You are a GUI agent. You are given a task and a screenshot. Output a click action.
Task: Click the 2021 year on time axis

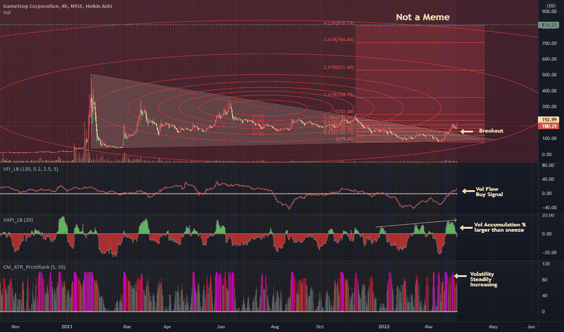67,327
